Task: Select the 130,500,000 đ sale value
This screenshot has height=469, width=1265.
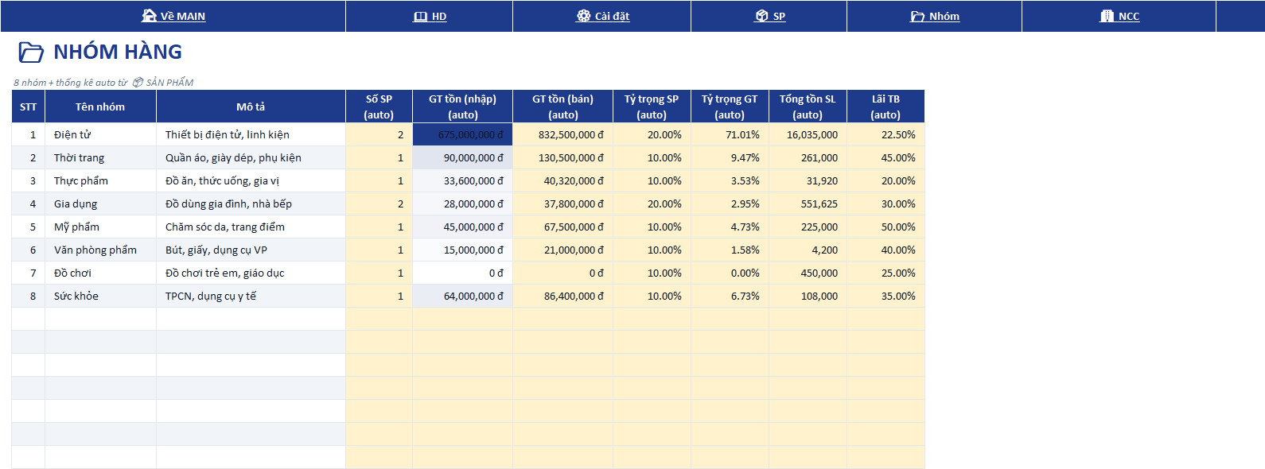Action: pos(562,158)
